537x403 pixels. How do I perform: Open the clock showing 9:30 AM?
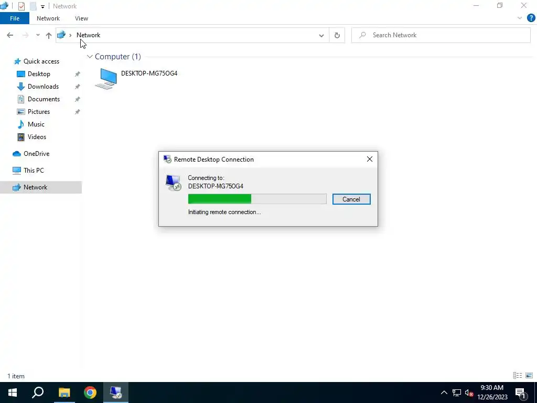coord(492,393)
